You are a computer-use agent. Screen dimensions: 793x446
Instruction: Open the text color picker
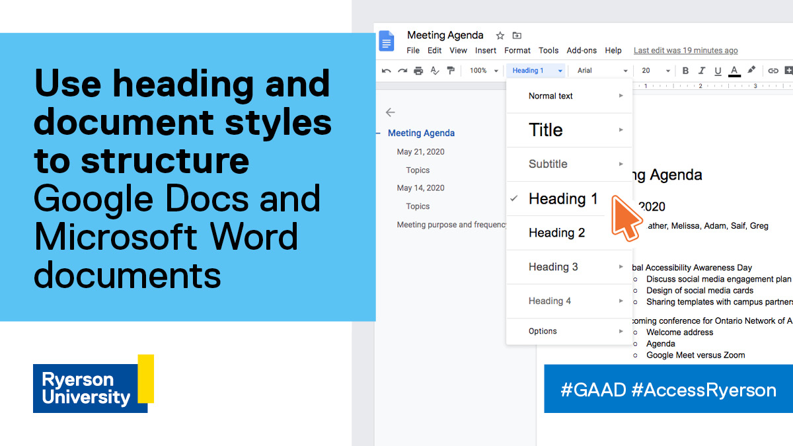(734, 71)
